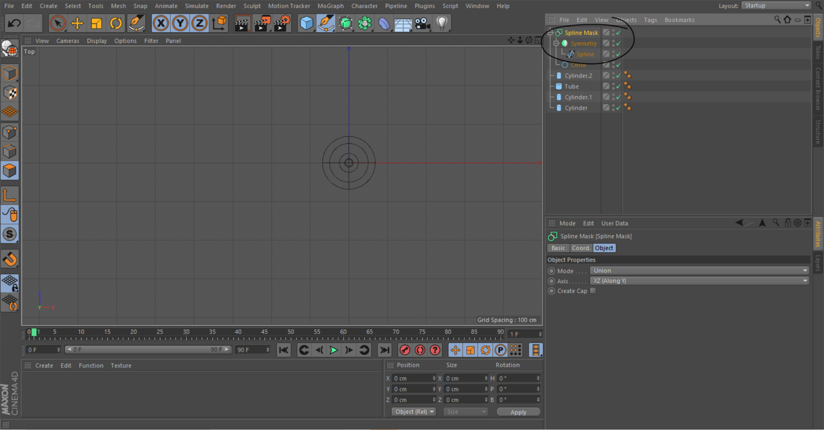
Task: Toggle visibility dots for Tube object
Action: coord(613,86)
